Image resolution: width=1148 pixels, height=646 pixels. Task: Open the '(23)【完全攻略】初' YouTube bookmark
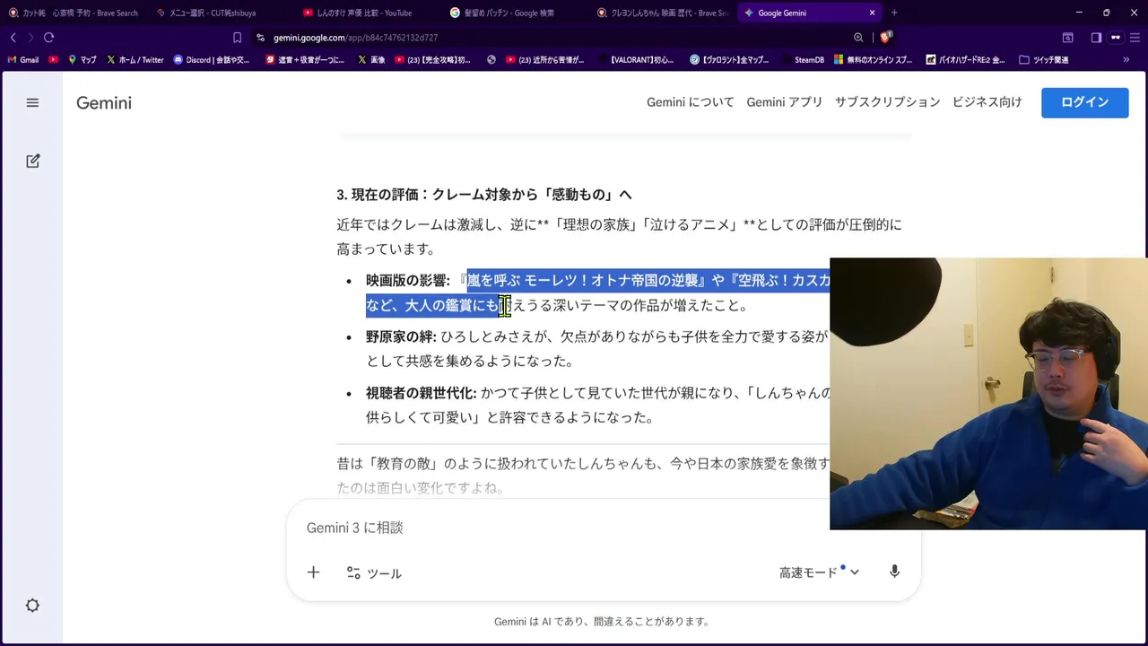(432, 60)
